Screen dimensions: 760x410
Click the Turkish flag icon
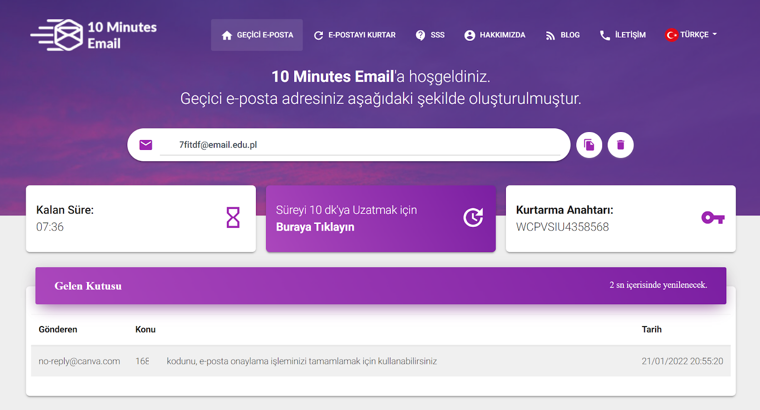pyautogui.click(x=672, y=35)
